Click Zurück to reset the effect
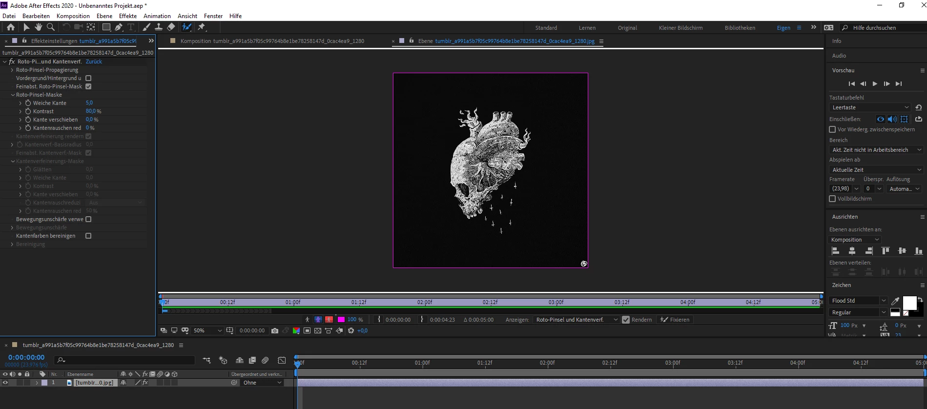This screenshot has height=409, width=927. coord(94,61)
